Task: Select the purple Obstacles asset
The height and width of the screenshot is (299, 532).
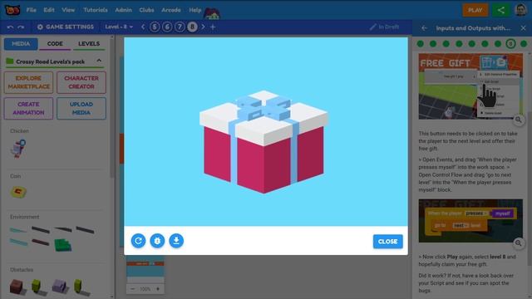Action: [61, 287]
